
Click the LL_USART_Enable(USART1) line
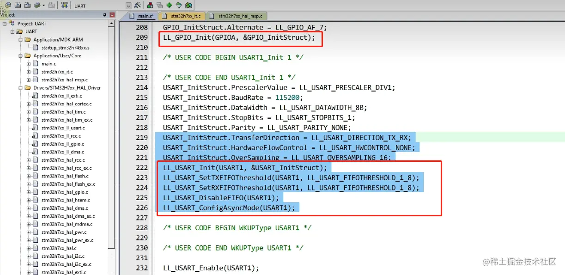[x=211, y=268]
